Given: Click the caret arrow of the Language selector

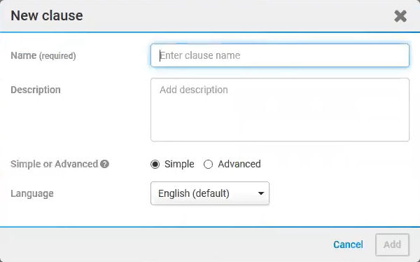Looking at the screenshot, I should click(261, 193).
